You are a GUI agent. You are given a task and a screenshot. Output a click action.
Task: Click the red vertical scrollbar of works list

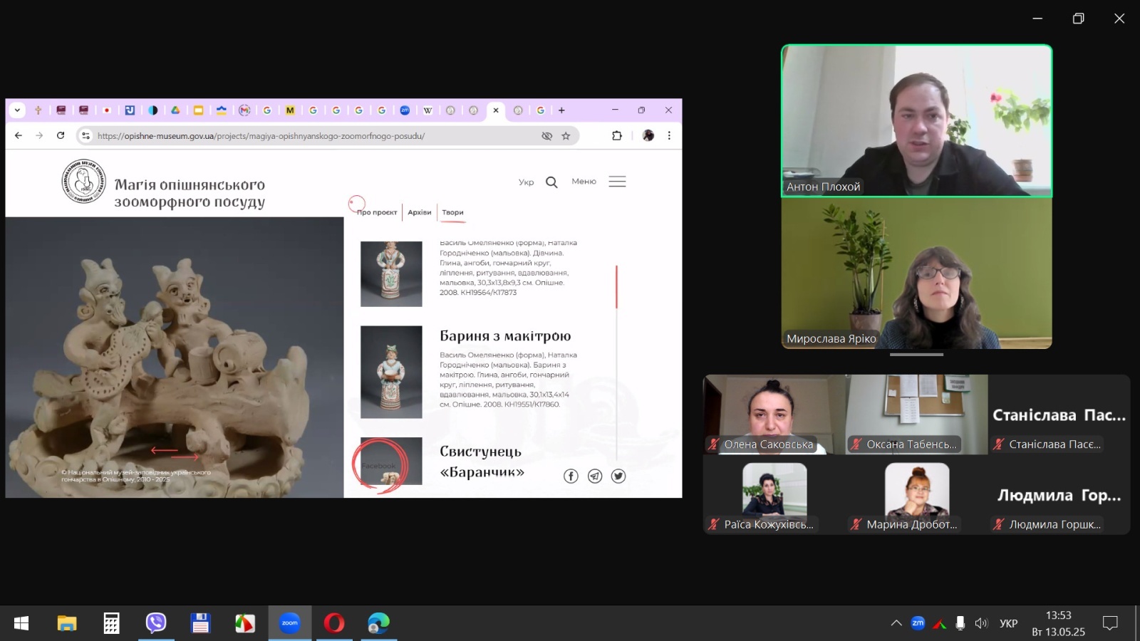pyautogui.click(x=616, y=287)
